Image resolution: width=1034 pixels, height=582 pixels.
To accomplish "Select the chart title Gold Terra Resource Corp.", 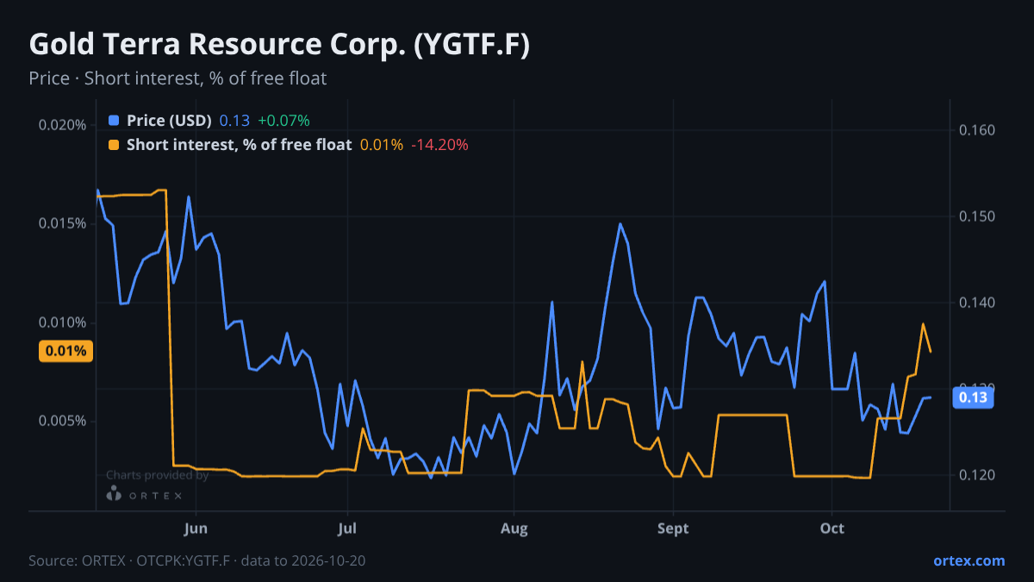I will (279, 44).
